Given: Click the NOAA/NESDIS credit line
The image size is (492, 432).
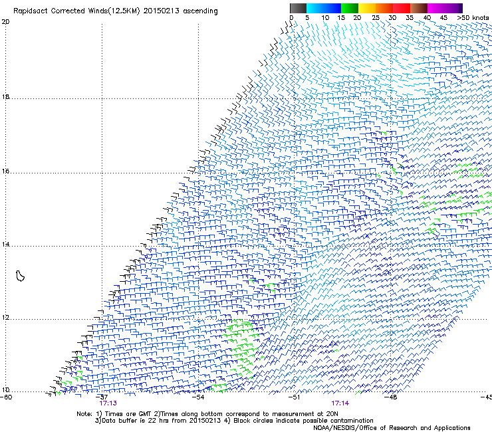Looking at the screenshot, I should coord(392,428).
